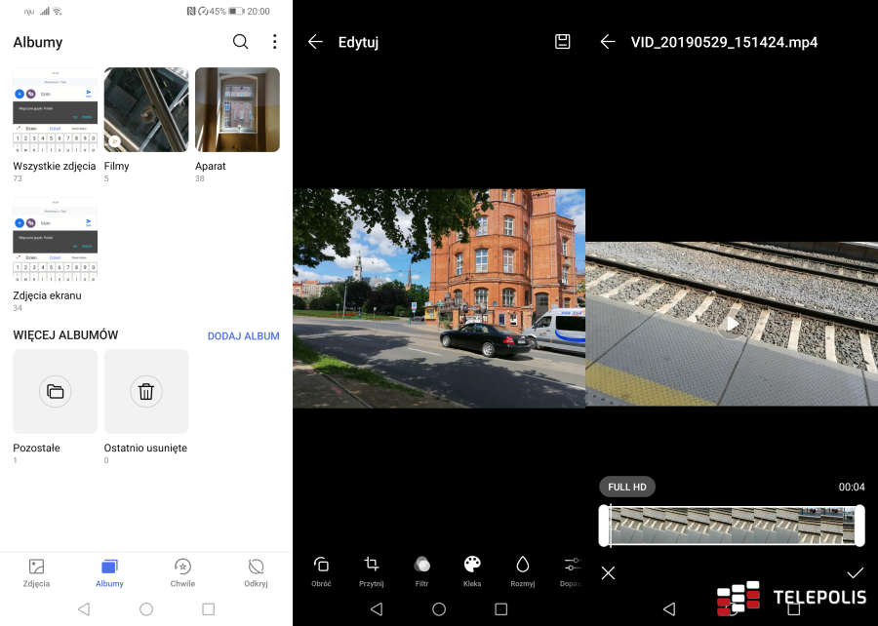
Task: Play the video preview
Action: coord(731,324)
